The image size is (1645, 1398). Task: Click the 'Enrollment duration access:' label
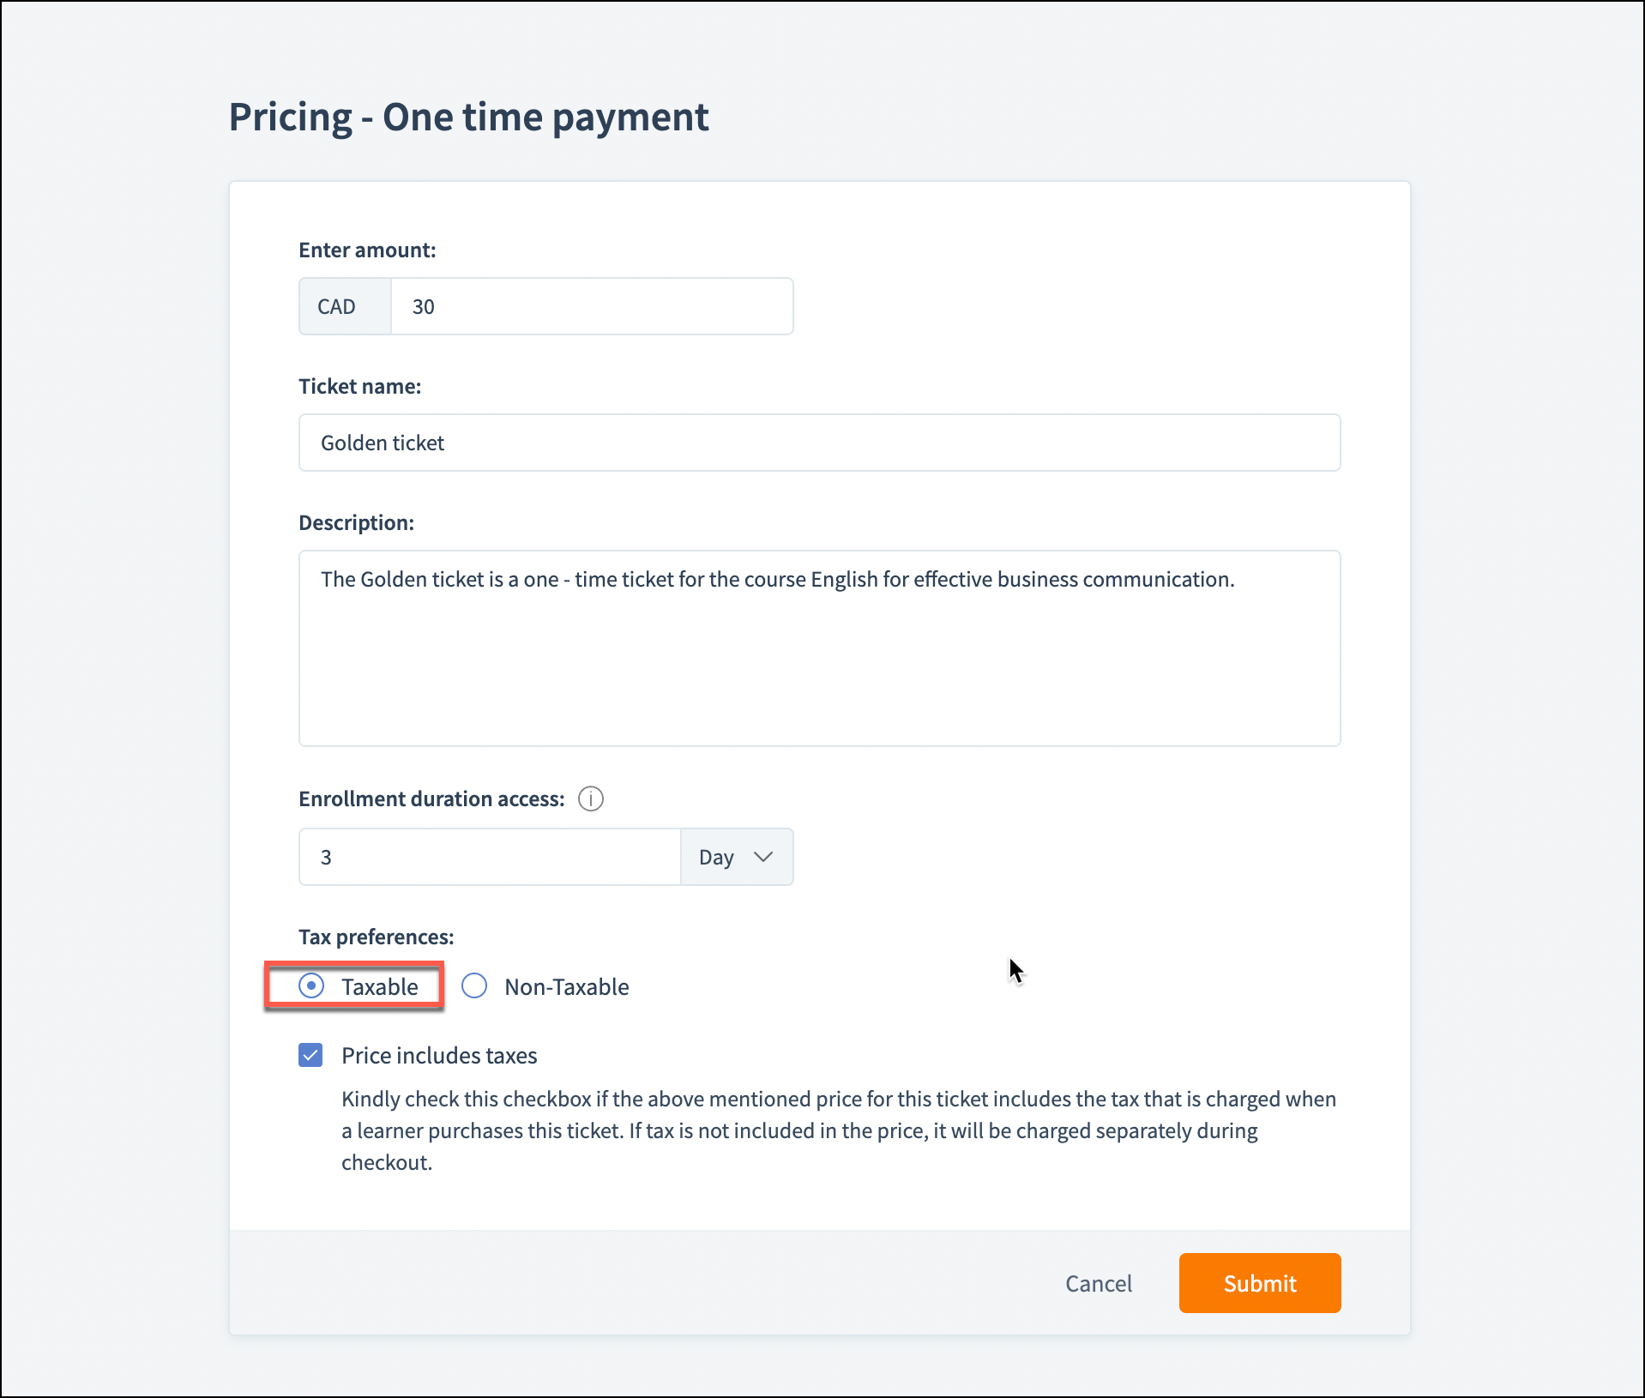431,798
